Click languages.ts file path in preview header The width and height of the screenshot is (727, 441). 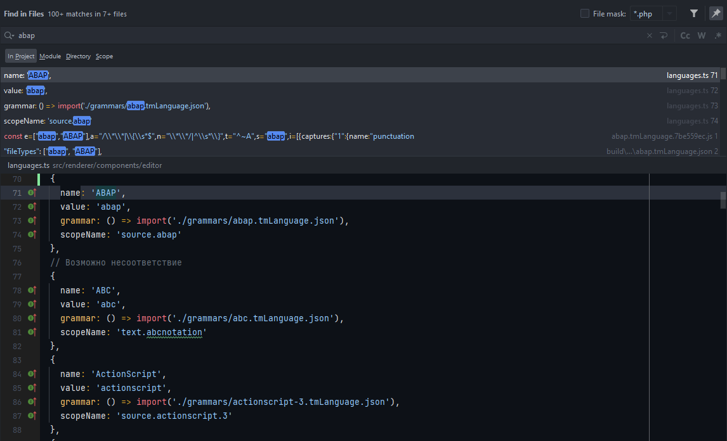[x=84, y=165]
